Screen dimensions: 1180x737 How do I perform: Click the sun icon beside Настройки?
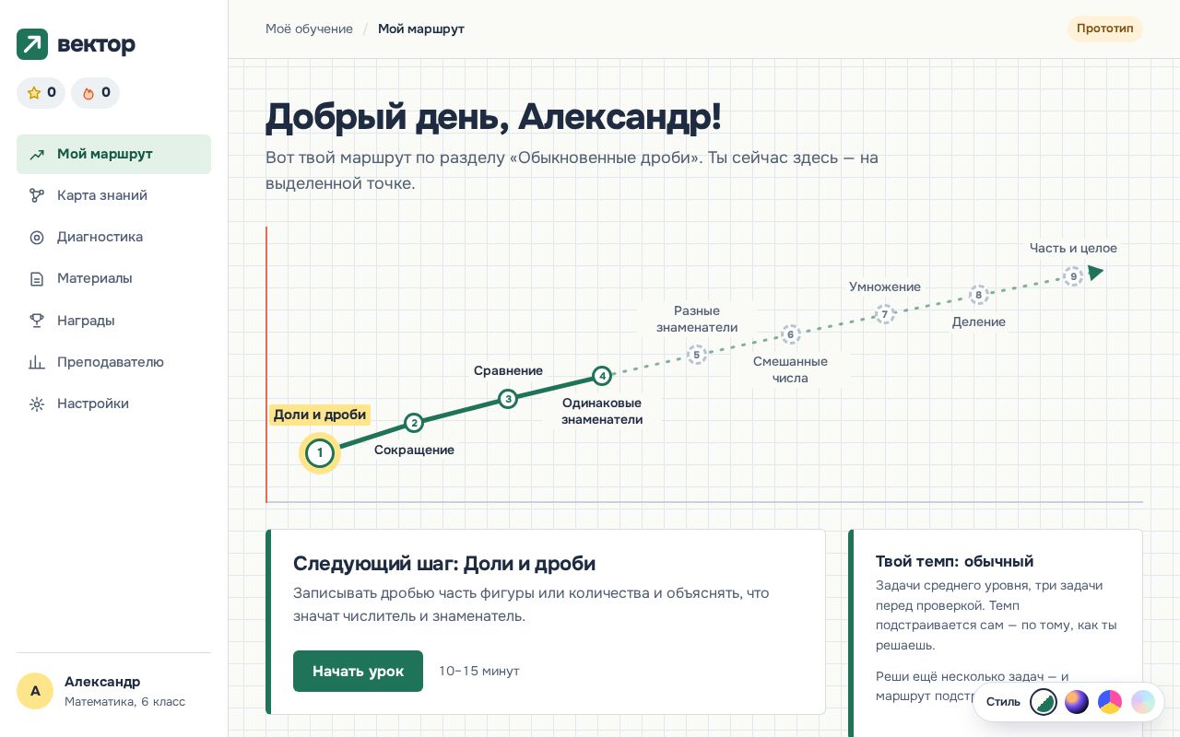(37, 404)
